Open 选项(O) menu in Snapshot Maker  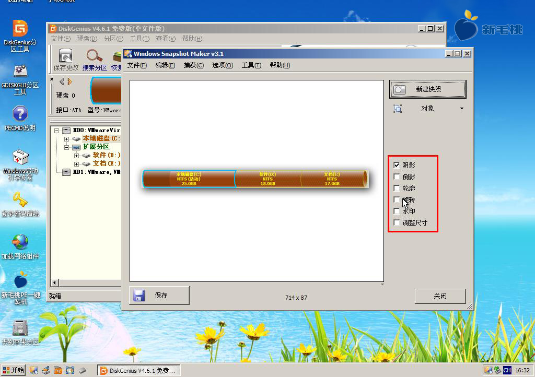click(223, 65)
